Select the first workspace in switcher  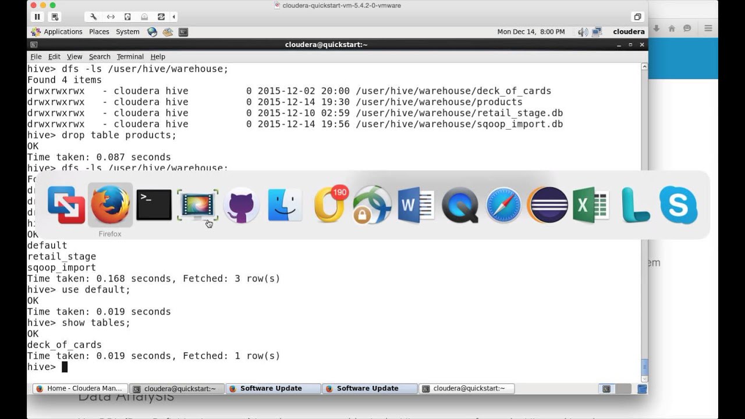coord(606,389)
